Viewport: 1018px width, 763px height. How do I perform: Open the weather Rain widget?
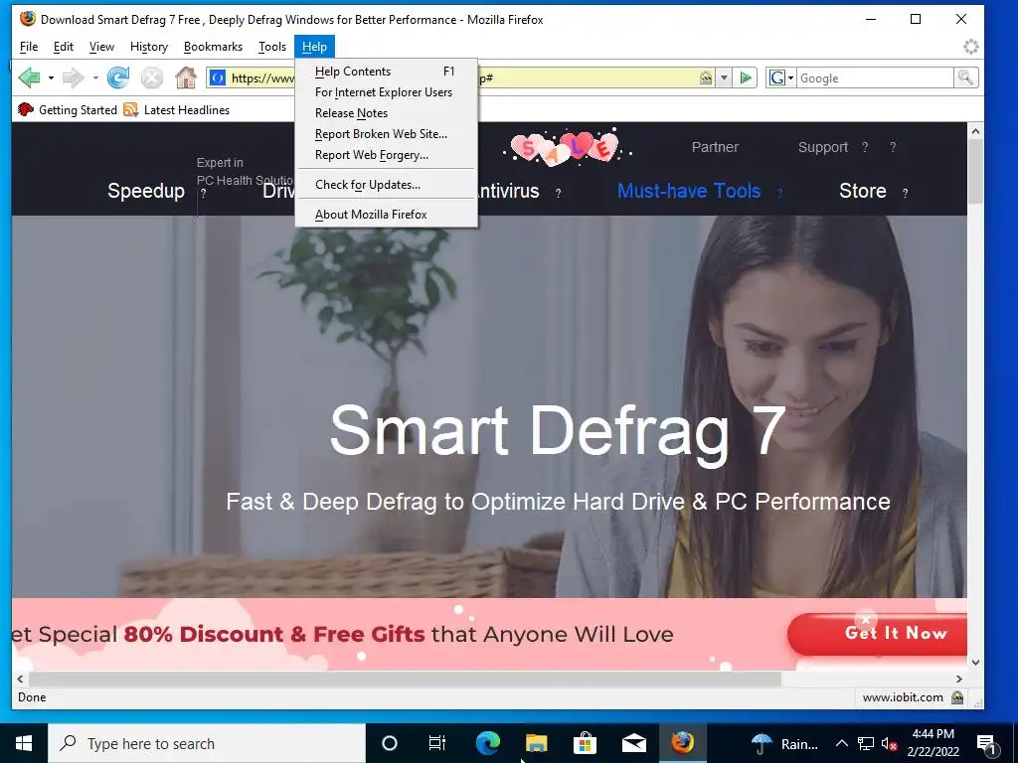[x=785, y=743]
